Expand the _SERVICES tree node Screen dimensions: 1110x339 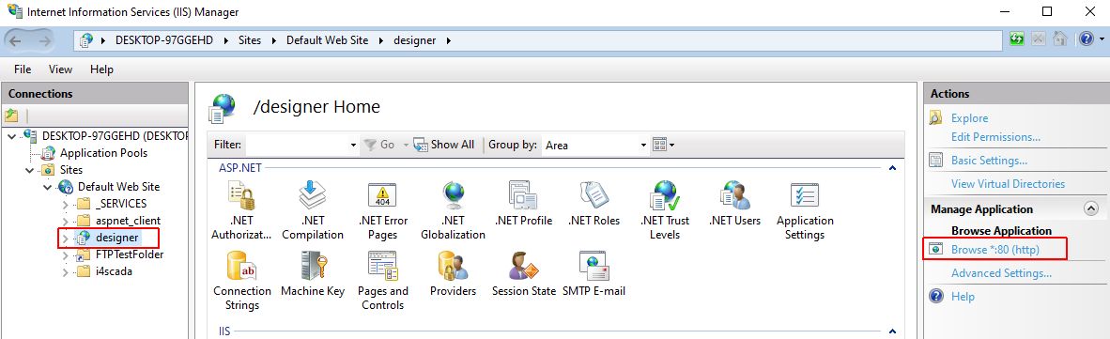pos(65,204)
